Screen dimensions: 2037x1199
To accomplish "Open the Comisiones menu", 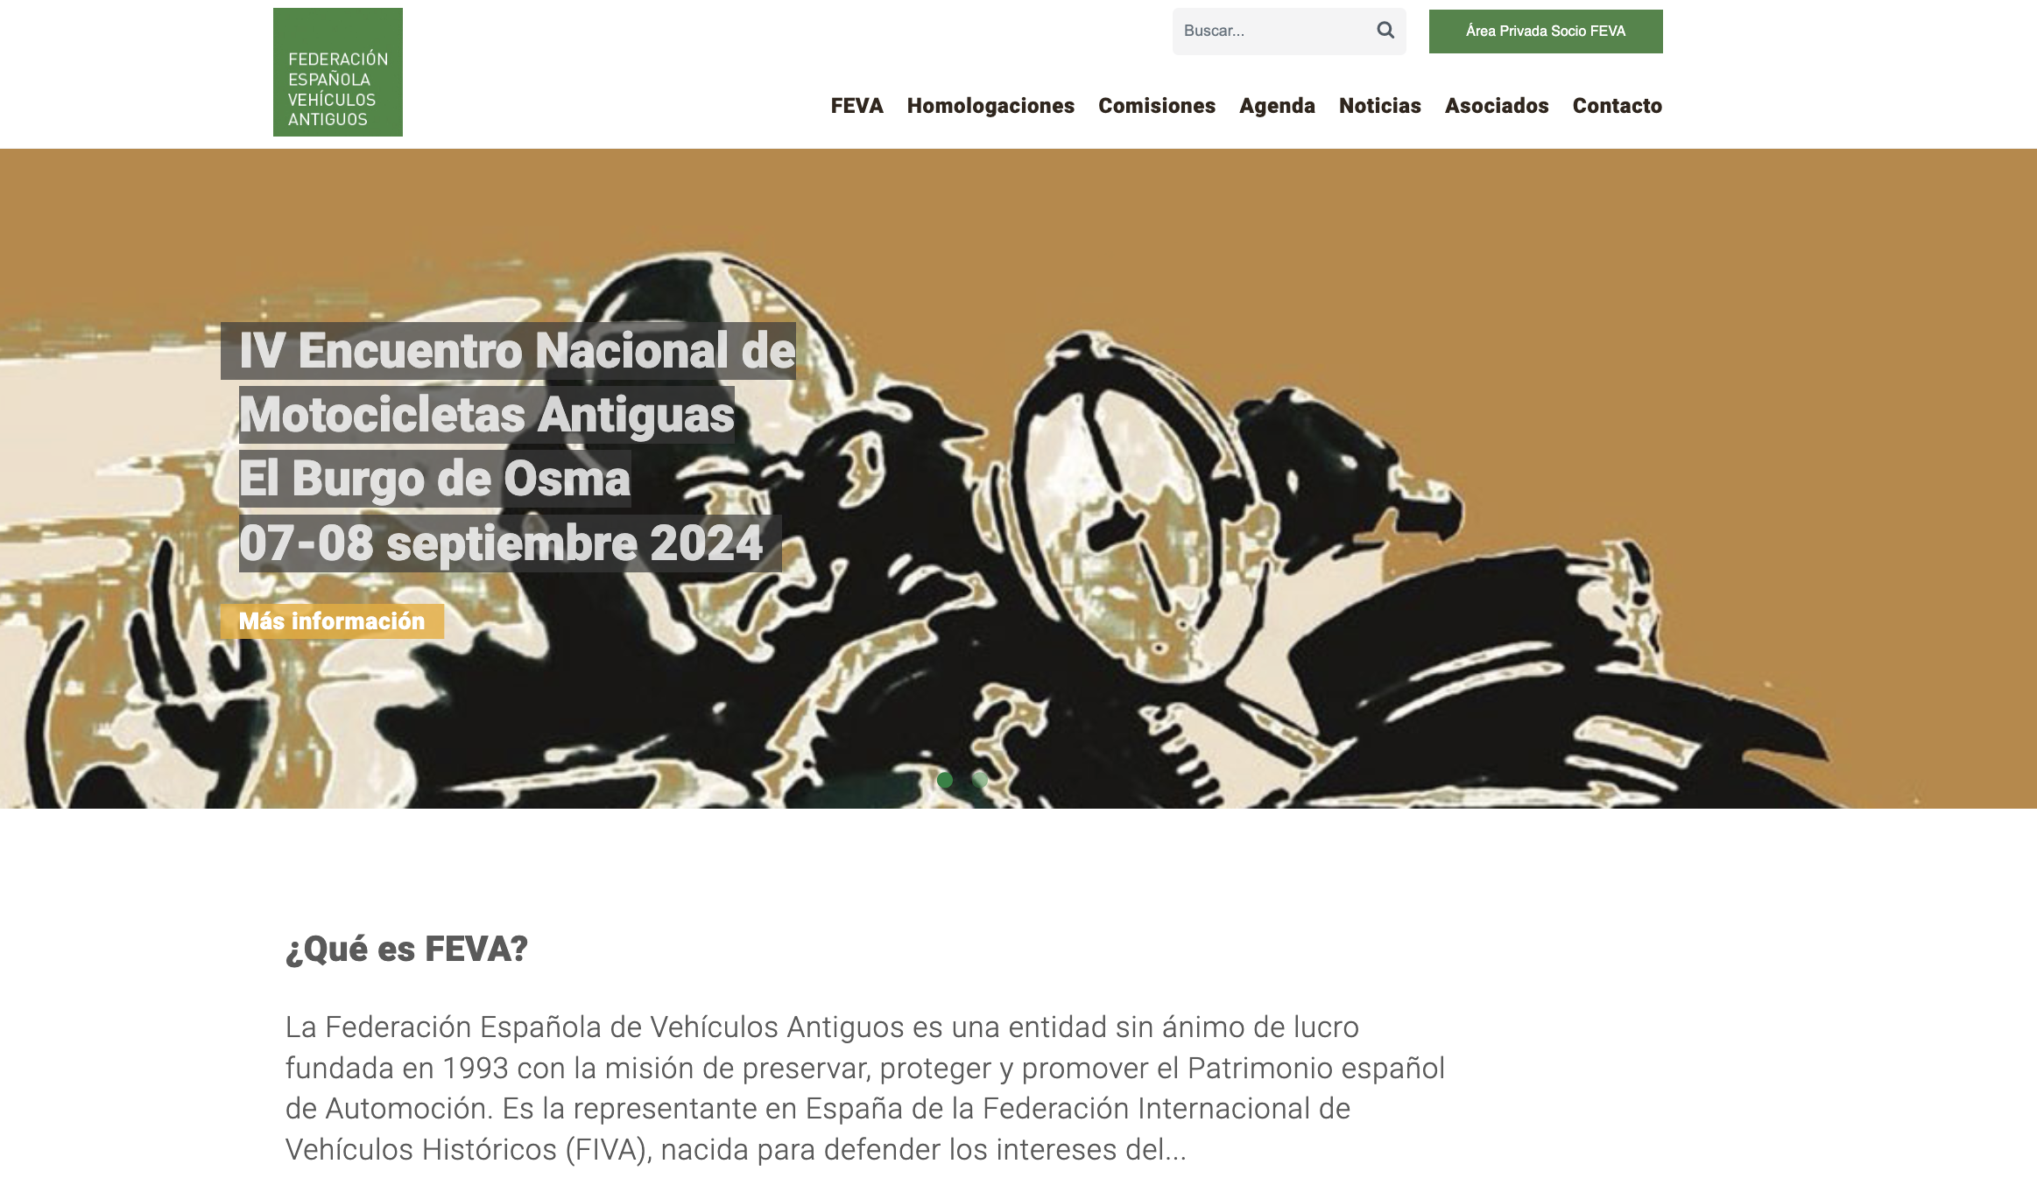I will click(x=1157, y=106).
